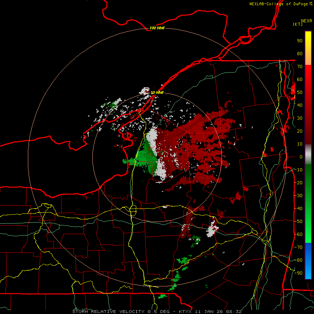The image size is (314, 314).
Task: Click the [KT] units label above the scale
Action: pyautogui.click(x=298, y=24)
